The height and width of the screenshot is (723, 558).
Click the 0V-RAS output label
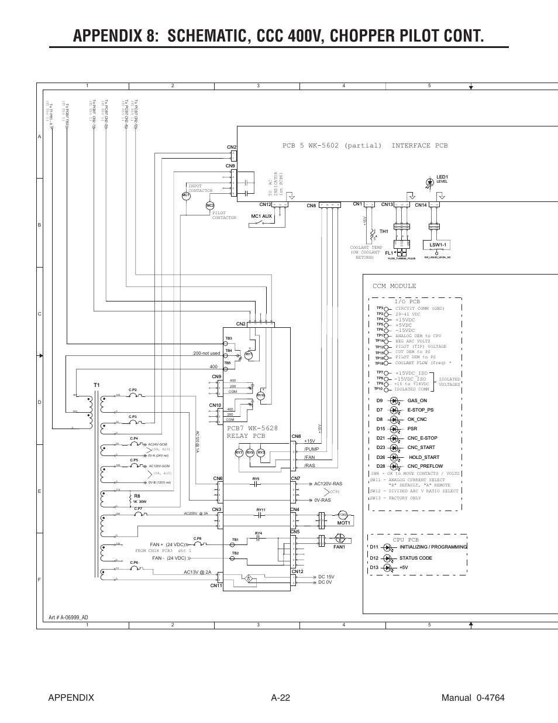322,501
